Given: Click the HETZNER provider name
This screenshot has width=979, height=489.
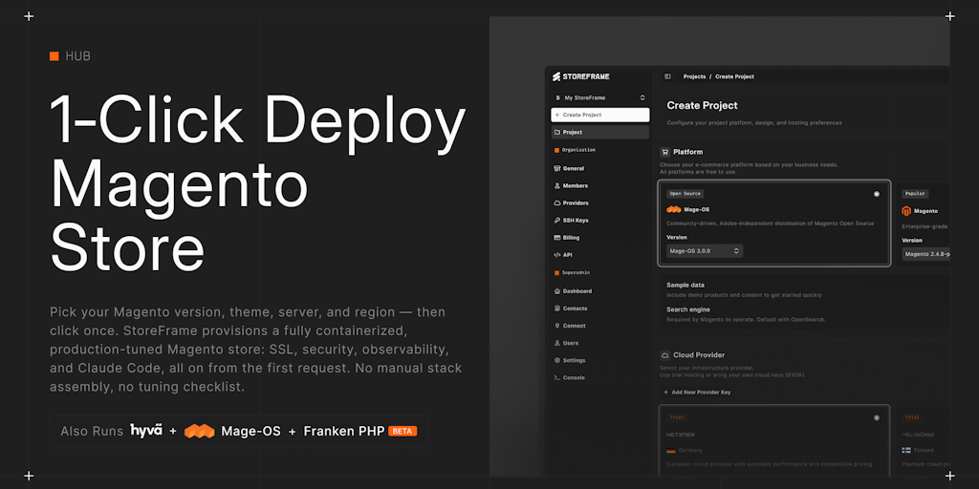Looking at the screenshot, I should click(x=681, y=435).
